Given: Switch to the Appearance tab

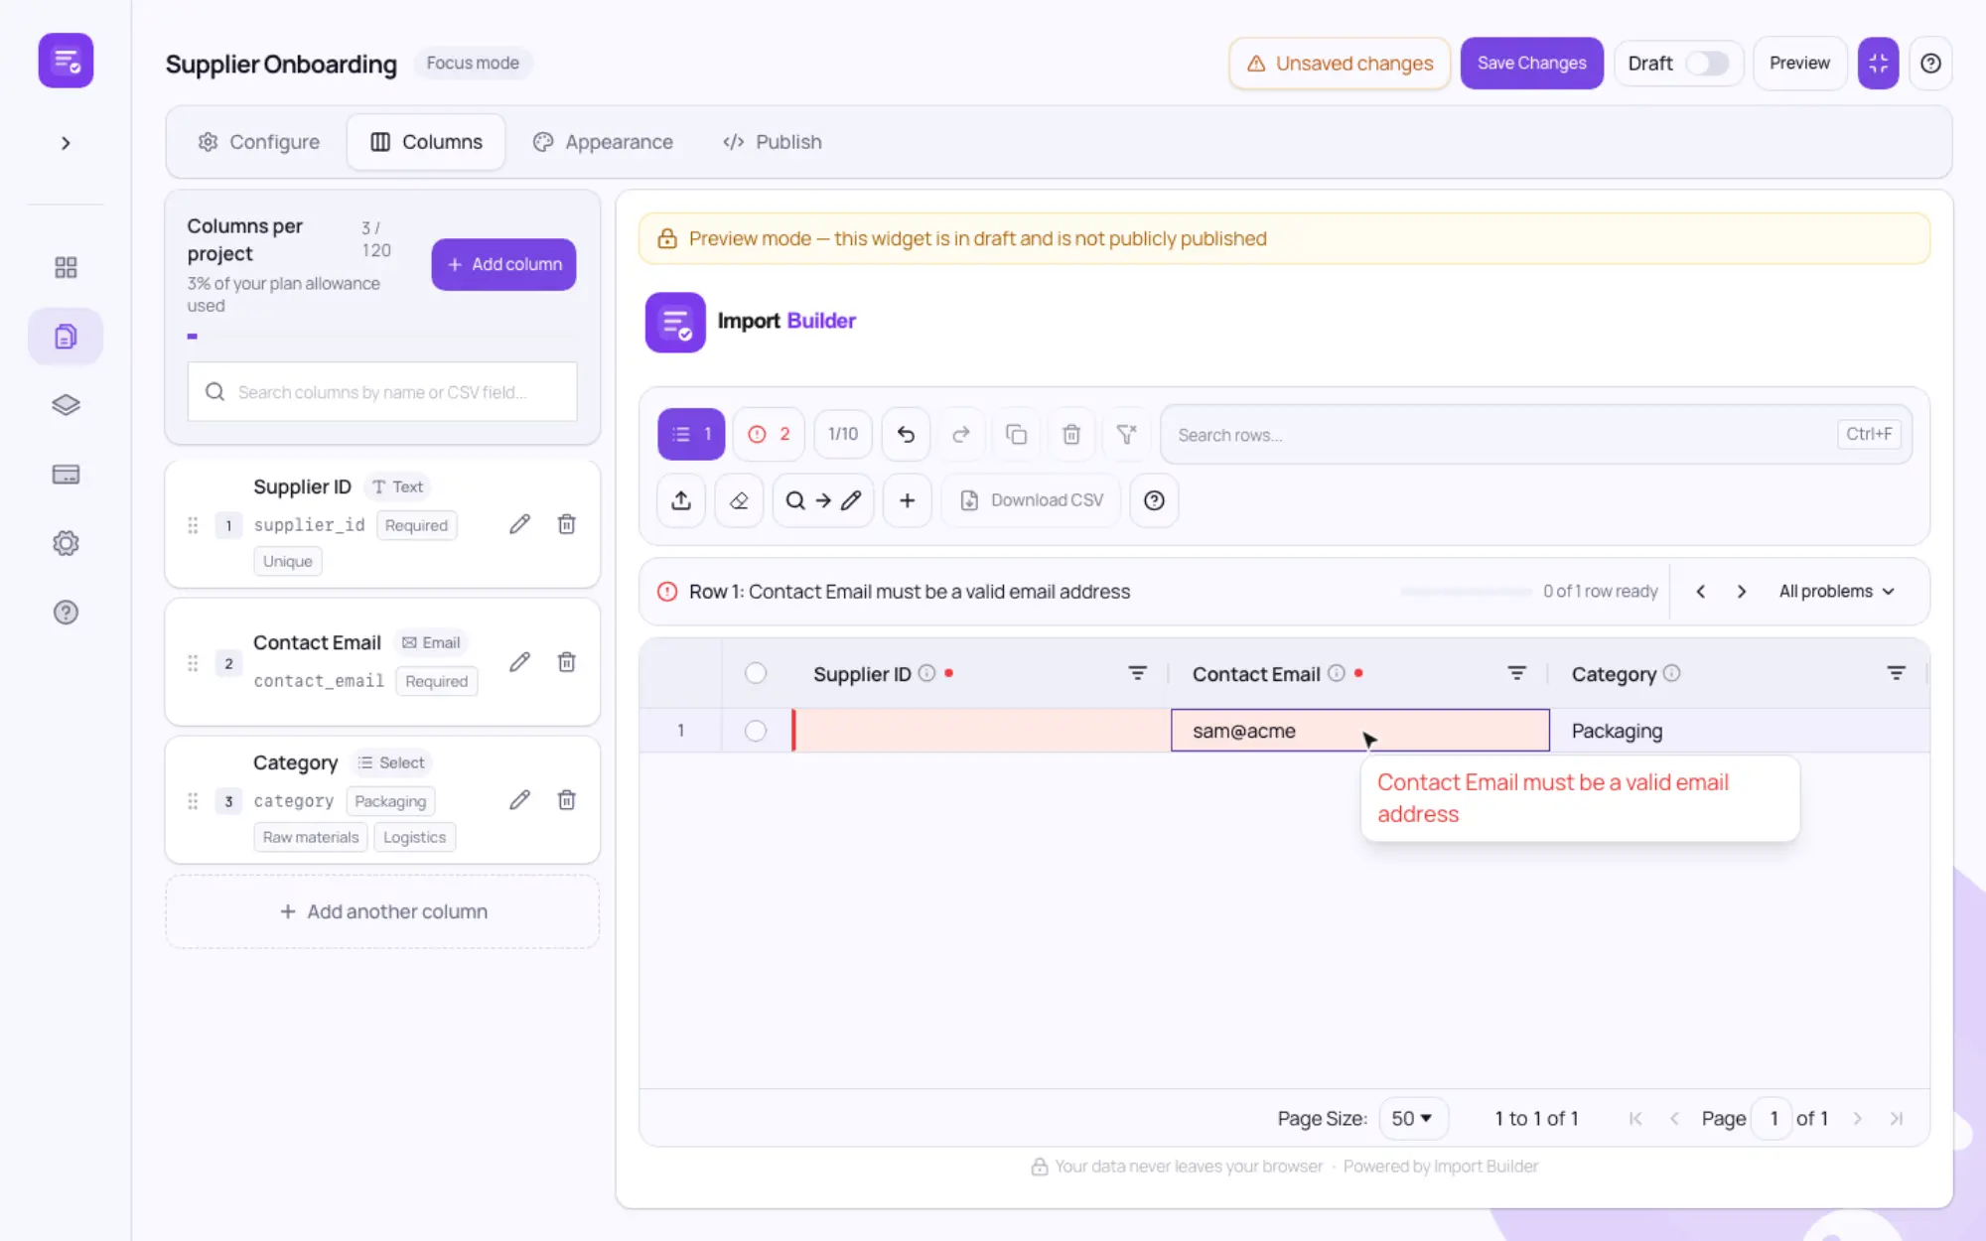Looking at the screenshot, I should 603,142.
